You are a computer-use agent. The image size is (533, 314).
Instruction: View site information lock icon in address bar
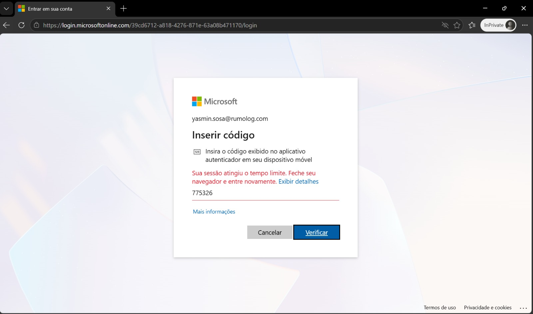click(x=37, y=25)
